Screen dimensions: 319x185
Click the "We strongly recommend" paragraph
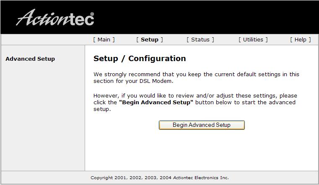(x=196, y=77)
